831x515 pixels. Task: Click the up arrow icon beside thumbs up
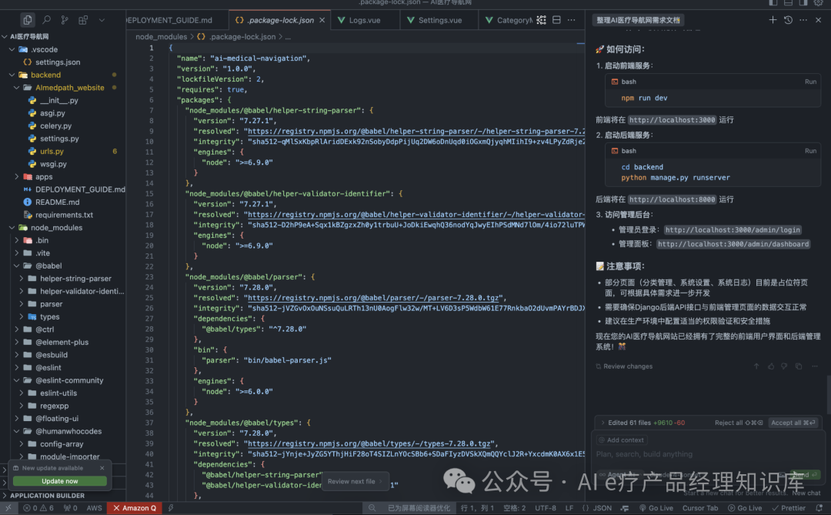pos(756,366)
